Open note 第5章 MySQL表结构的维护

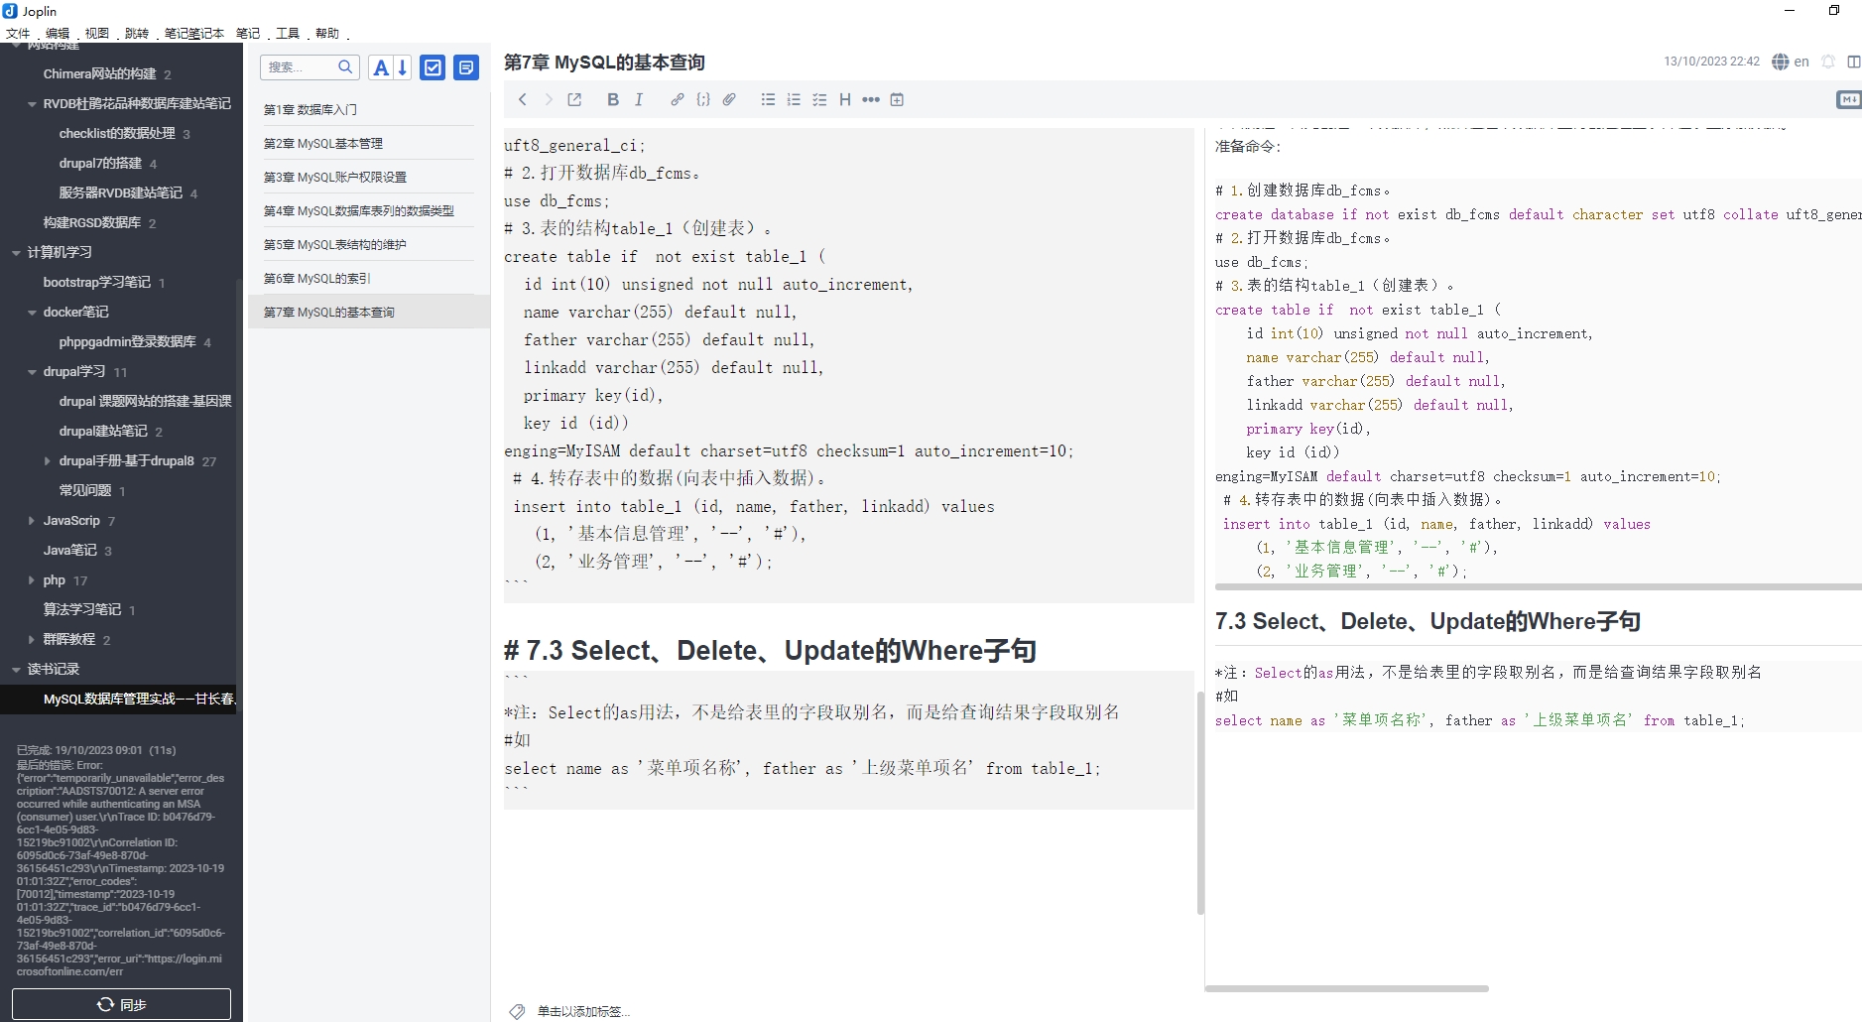click(369, 244)
